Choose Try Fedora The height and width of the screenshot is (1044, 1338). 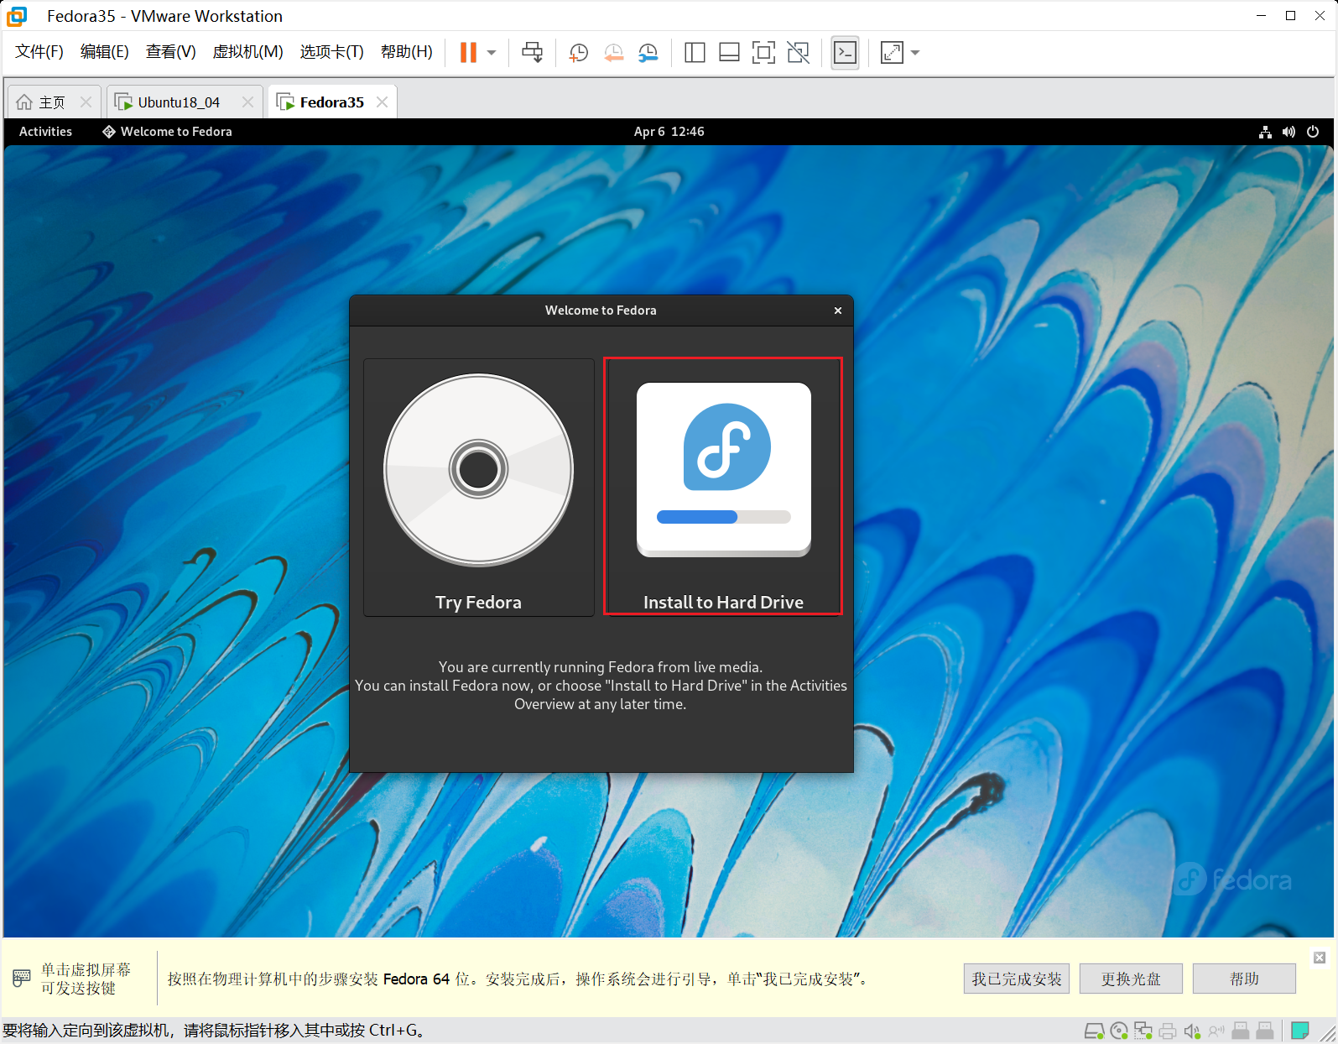click(x=478, y=488)
